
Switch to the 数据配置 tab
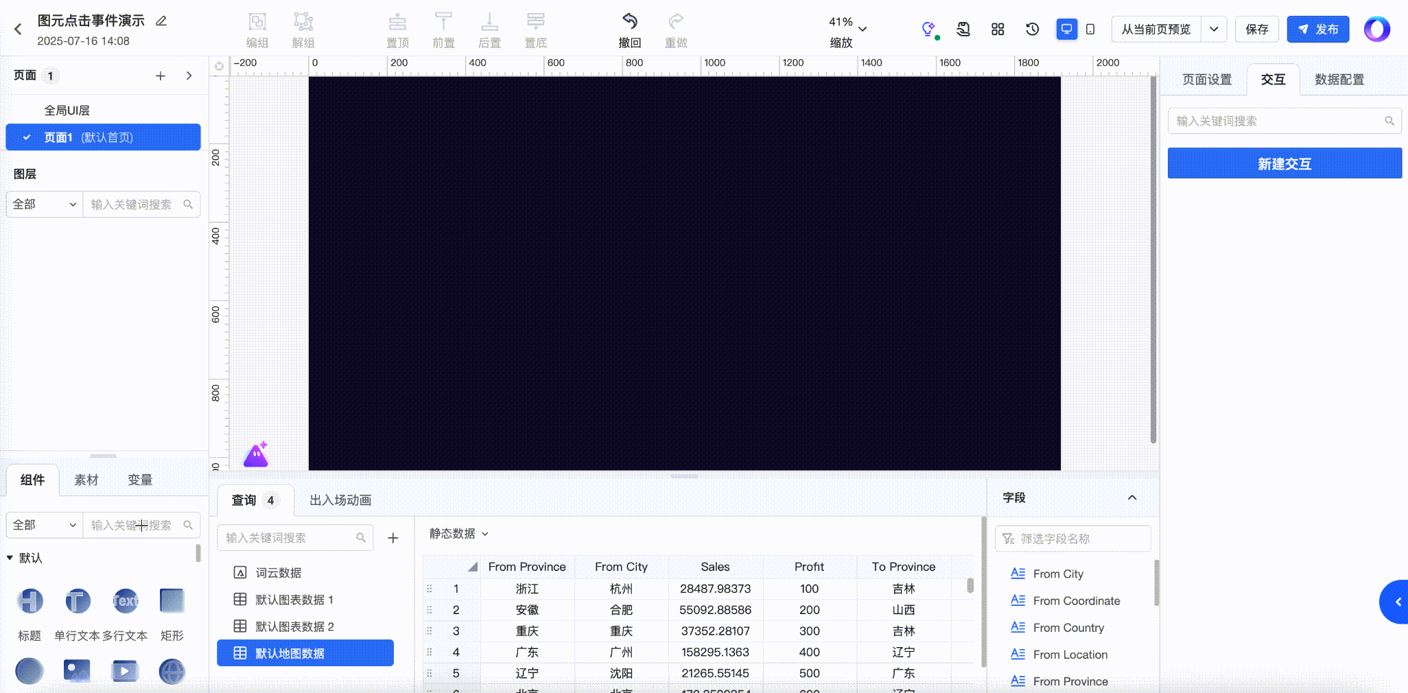1339,80
